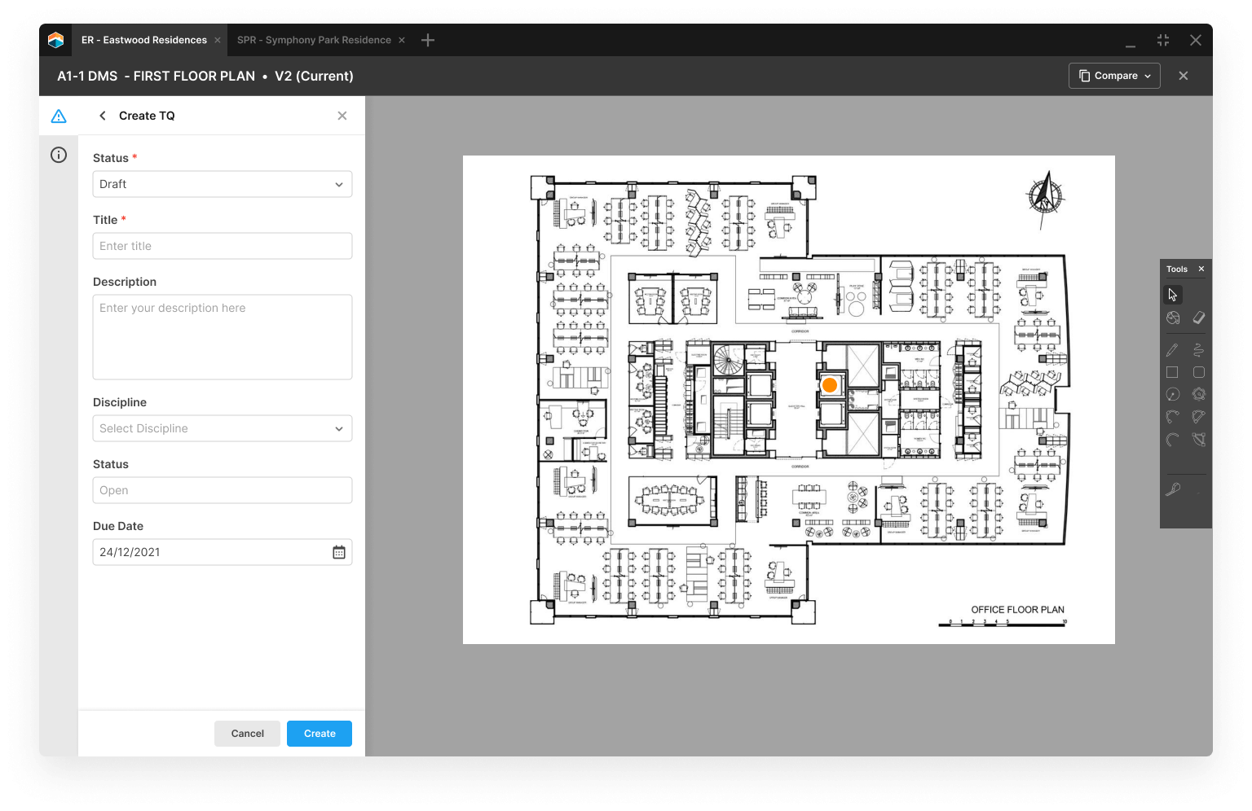
Task: Choose the circle radius tool
Action: coord(1172,395)
